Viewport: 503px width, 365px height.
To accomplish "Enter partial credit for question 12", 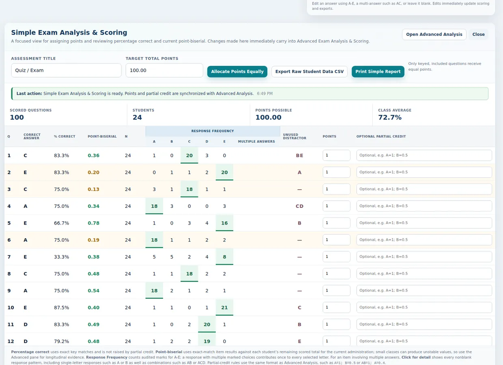I will (x=424, y=341).
